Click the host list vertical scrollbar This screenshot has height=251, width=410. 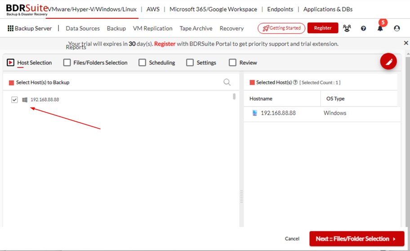pyautogui.click(x=234, y=96)
